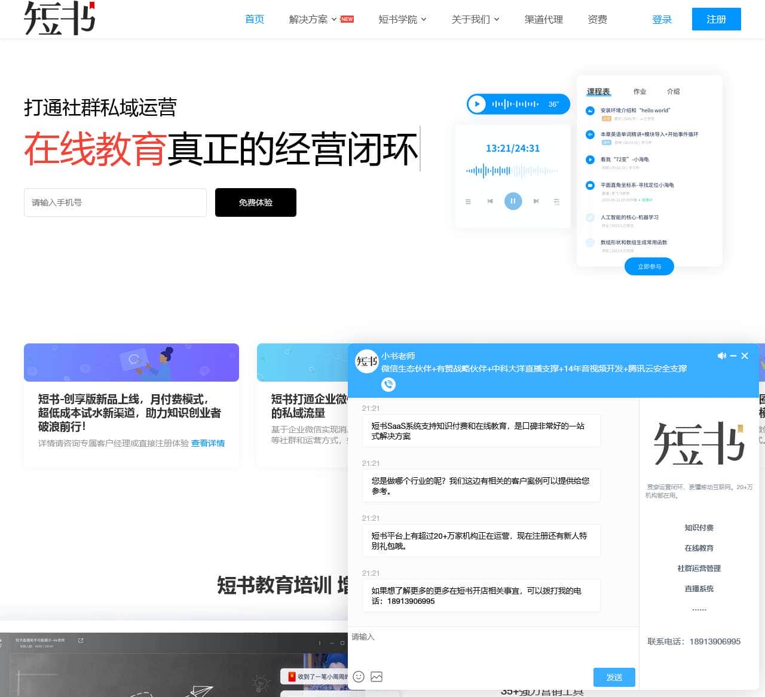Switch to the 介绍 tab
The width and height of the screenshot is (765, 697).
(673, 91)
